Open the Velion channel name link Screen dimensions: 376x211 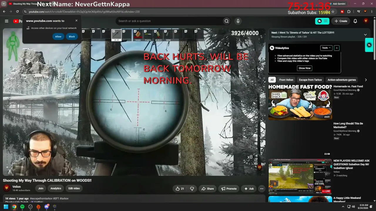tap(16, 187)
